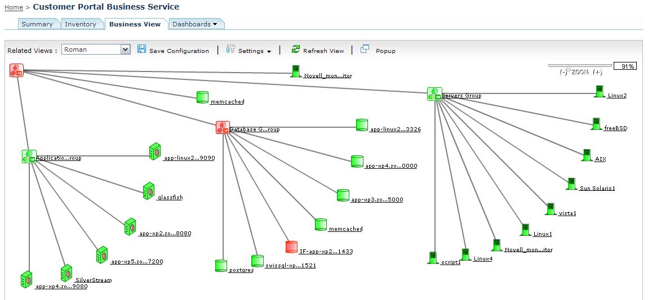Screen dimensions: 648x300
Task: Select the red Database Group node icon
Action: (223, 128)
